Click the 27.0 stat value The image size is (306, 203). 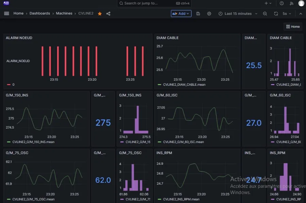pos(254,123)
